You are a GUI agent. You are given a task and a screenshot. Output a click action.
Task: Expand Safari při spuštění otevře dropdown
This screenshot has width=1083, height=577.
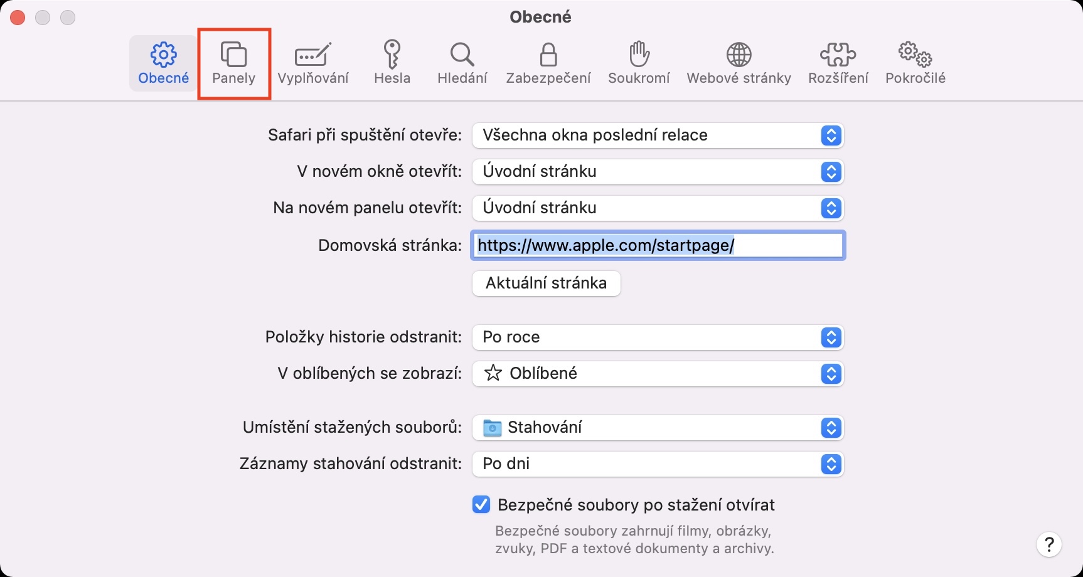pyautogui.click(x=657, y=135)
